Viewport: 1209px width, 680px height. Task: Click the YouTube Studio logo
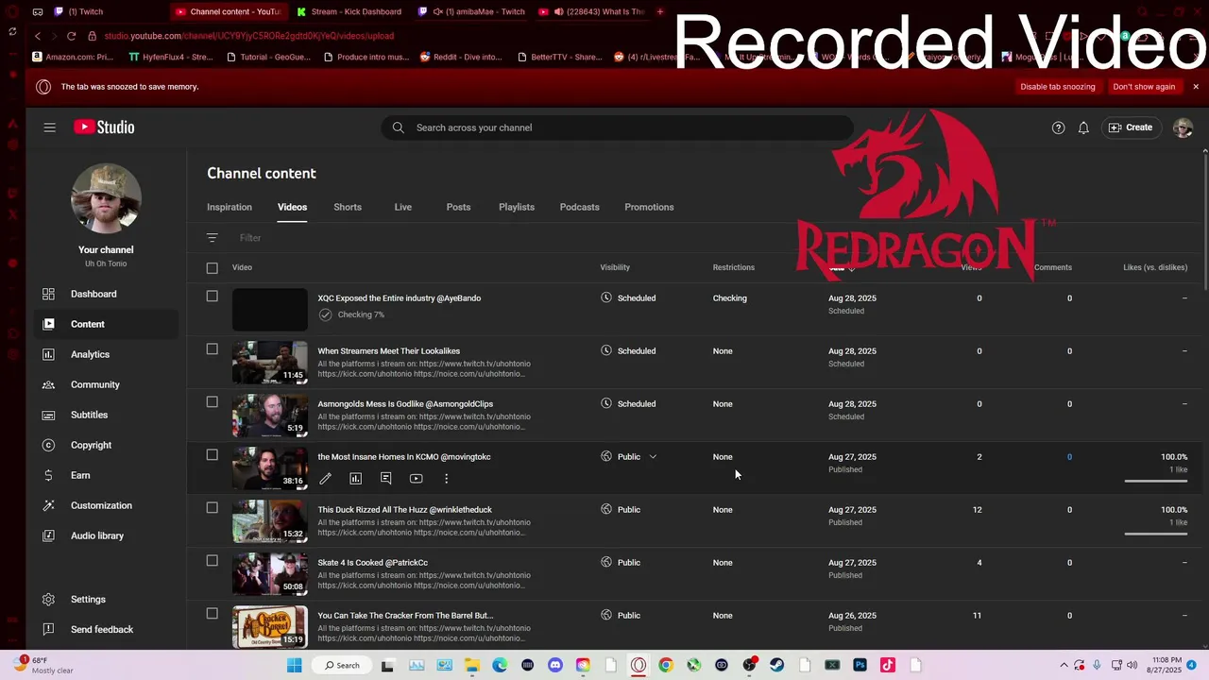[x=104, y=127]
